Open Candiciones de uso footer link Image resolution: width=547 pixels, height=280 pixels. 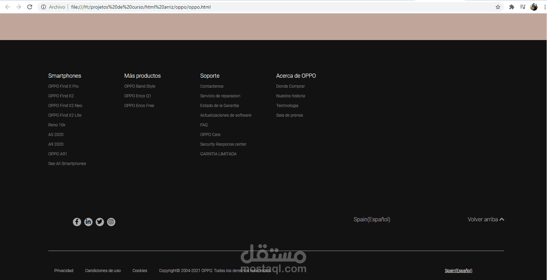[103, 271]
